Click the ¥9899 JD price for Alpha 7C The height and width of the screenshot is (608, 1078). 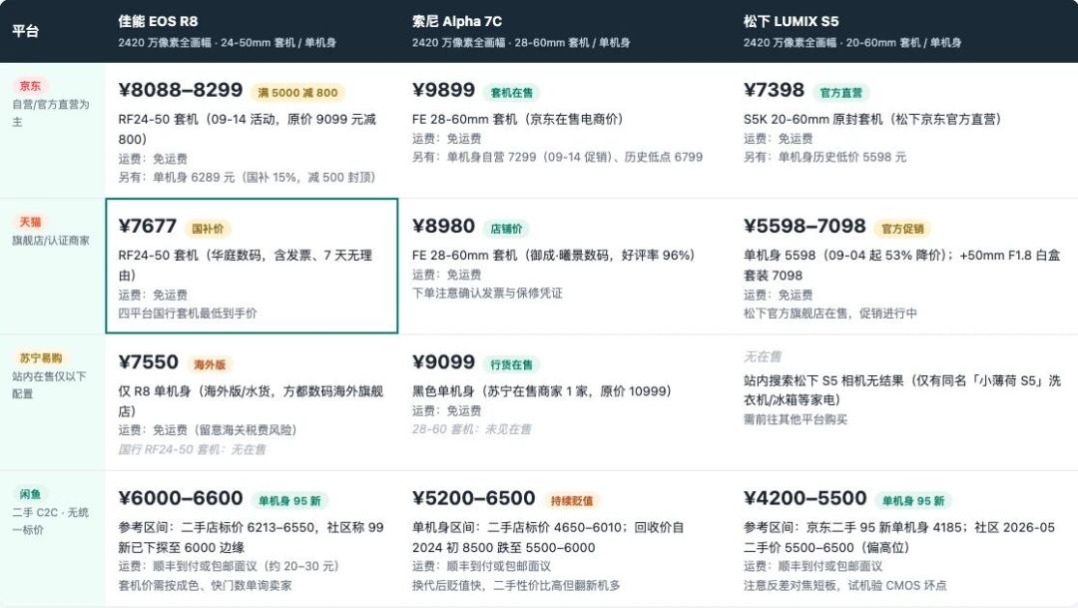point(443,90)
